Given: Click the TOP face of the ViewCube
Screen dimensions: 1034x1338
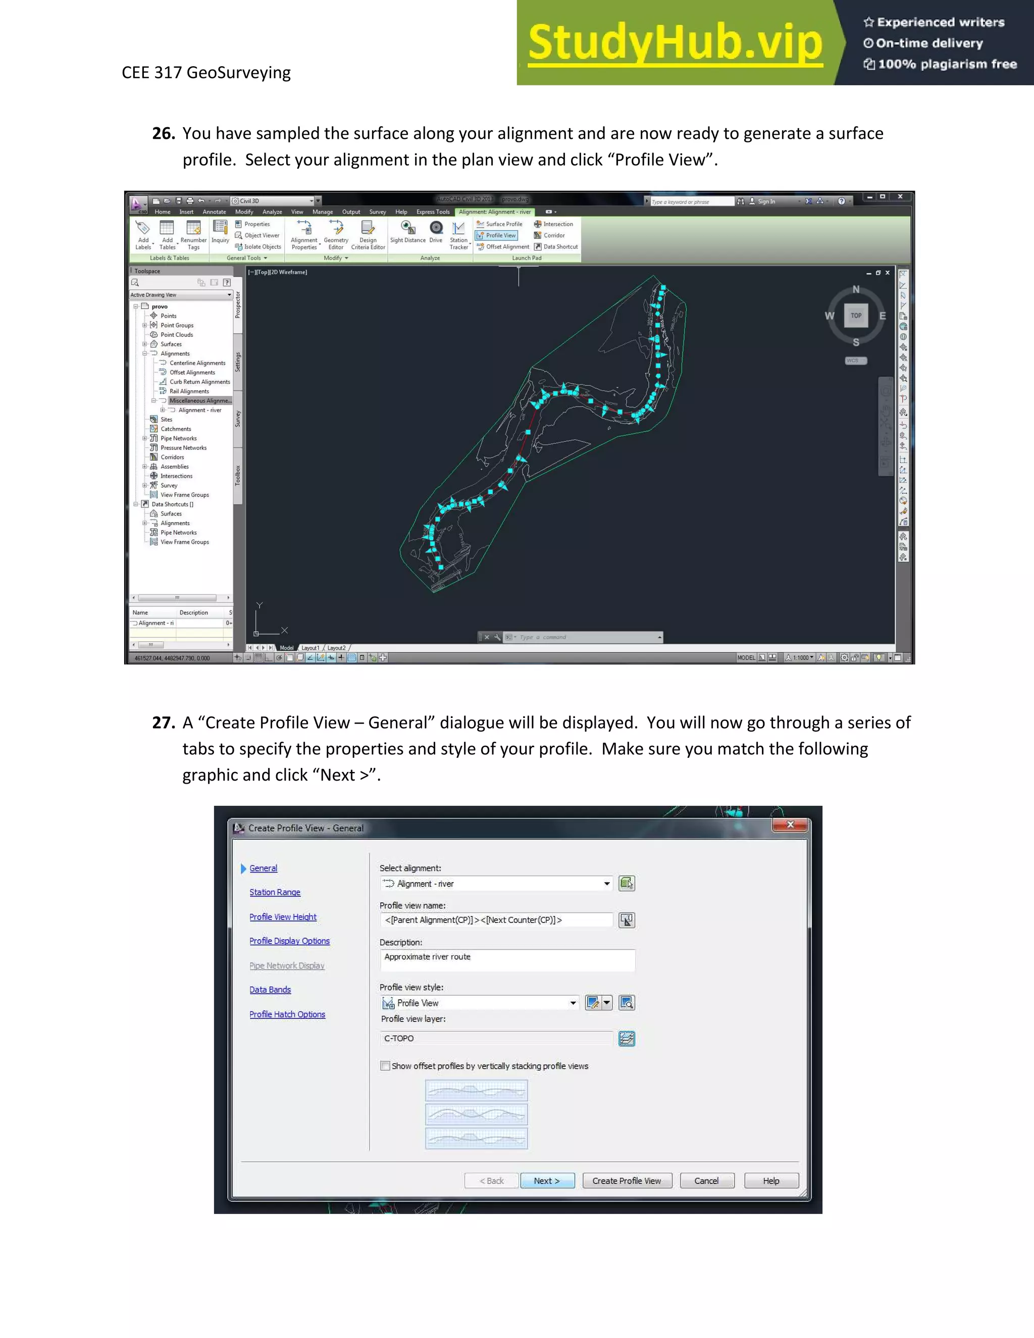Looking at the screenshot, I should 856,316.
